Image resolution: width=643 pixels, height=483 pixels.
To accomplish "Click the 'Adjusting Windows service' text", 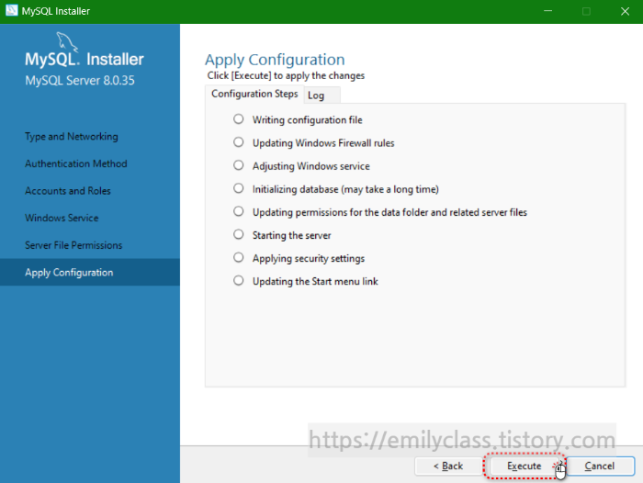I will [310, 166].
